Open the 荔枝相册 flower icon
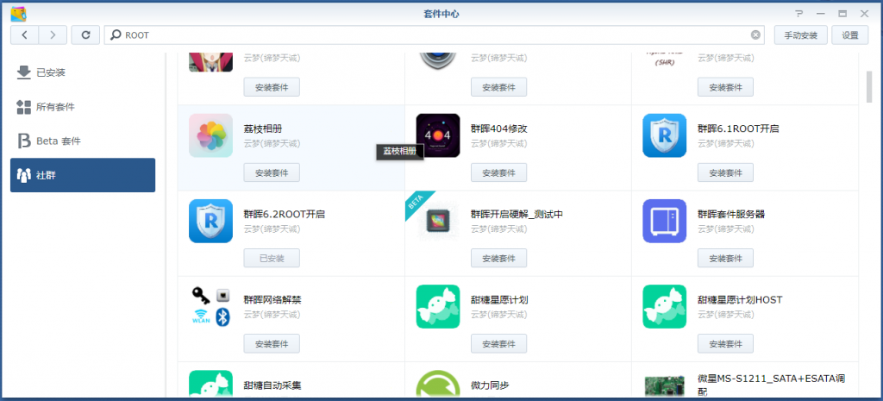Image resolution: width=883 pixels, height=401 pixels. (210, 135)
